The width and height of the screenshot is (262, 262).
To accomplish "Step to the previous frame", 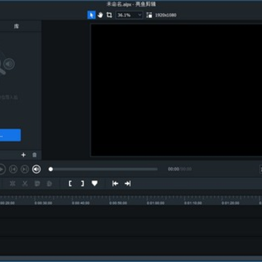I will point(13,169).
